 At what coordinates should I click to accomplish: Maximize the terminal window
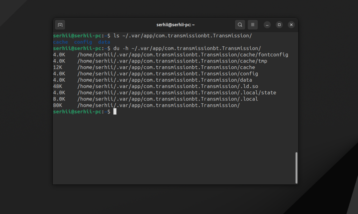pyautogui.click(x=279, y=25)
